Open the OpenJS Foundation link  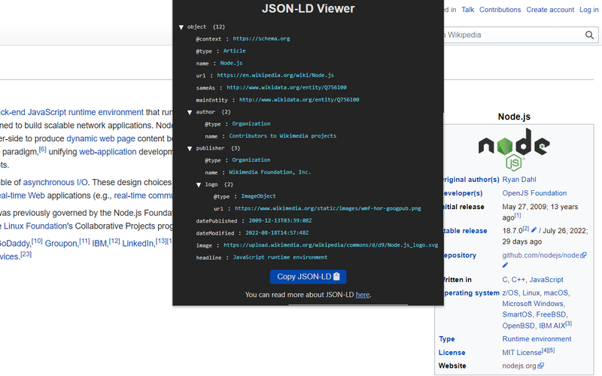click(534, 193)
